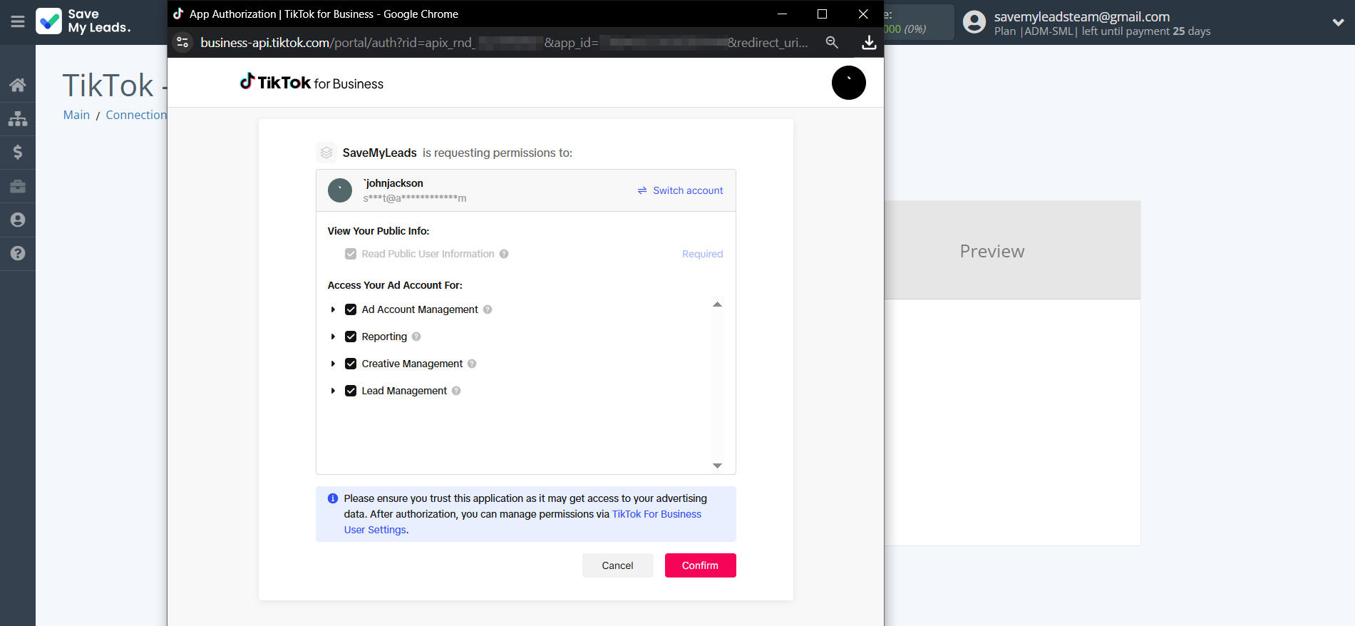The width and height of the screenshot is (1355, 626).
Task: Expand the Ad Account Management permissions
Action: (x=333, y=309)
